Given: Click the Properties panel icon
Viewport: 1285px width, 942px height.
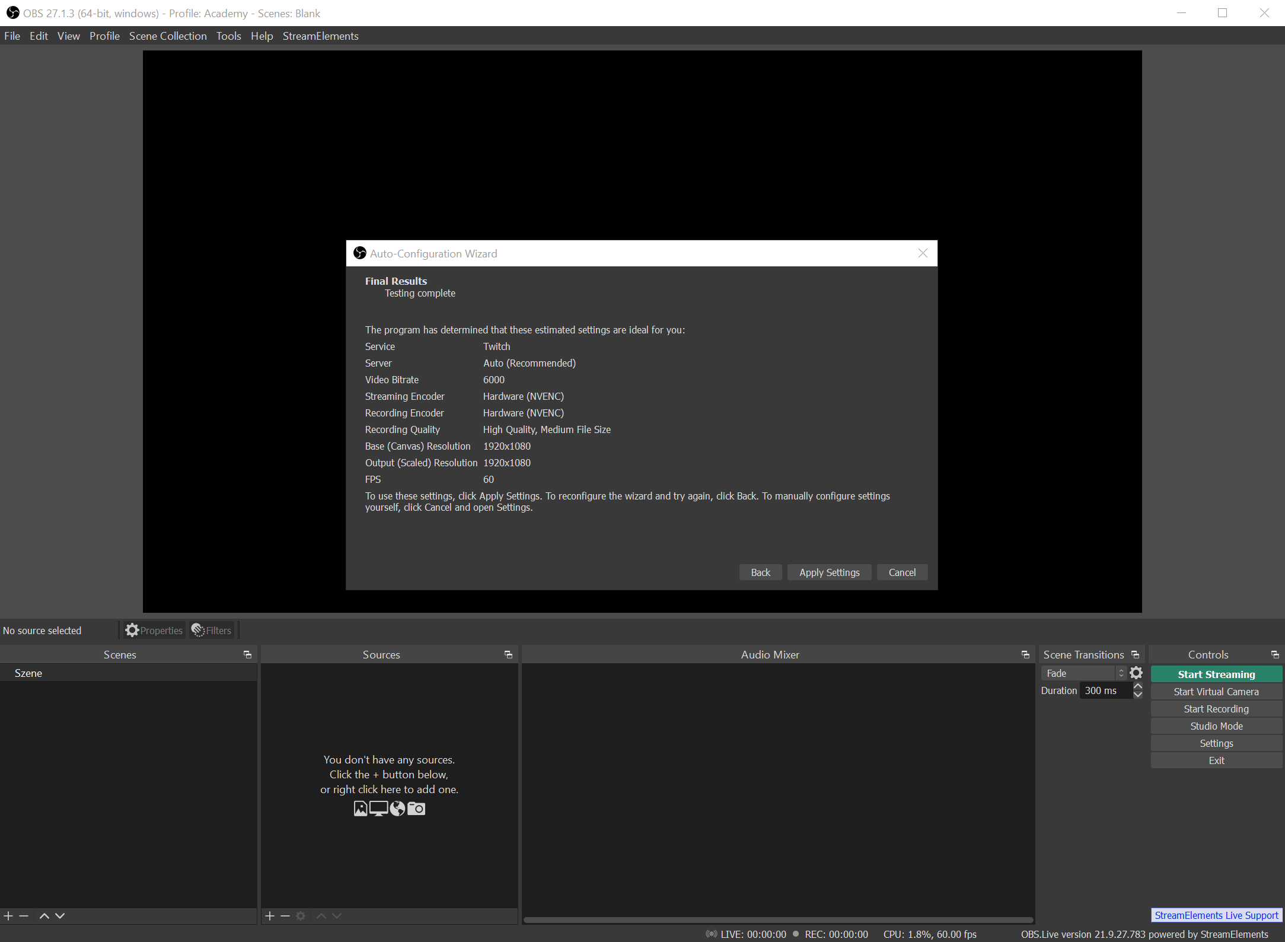Looking at the screenshot, I should (x=132, y=629).
